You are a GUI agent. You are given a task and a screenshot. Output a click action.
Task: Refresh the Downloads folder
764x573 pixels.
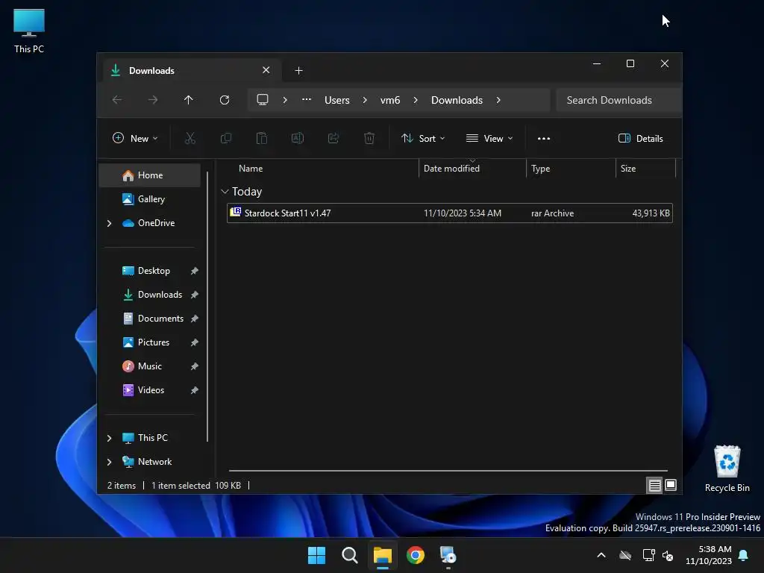click(225, 100)
